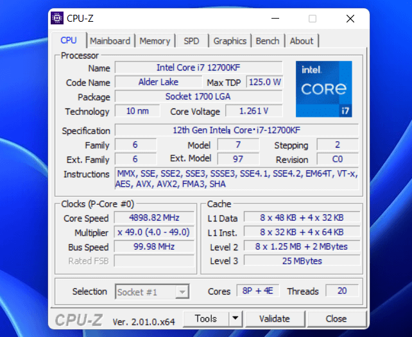Click the Core Speed value 4898.82 MHz

(154, 218)
